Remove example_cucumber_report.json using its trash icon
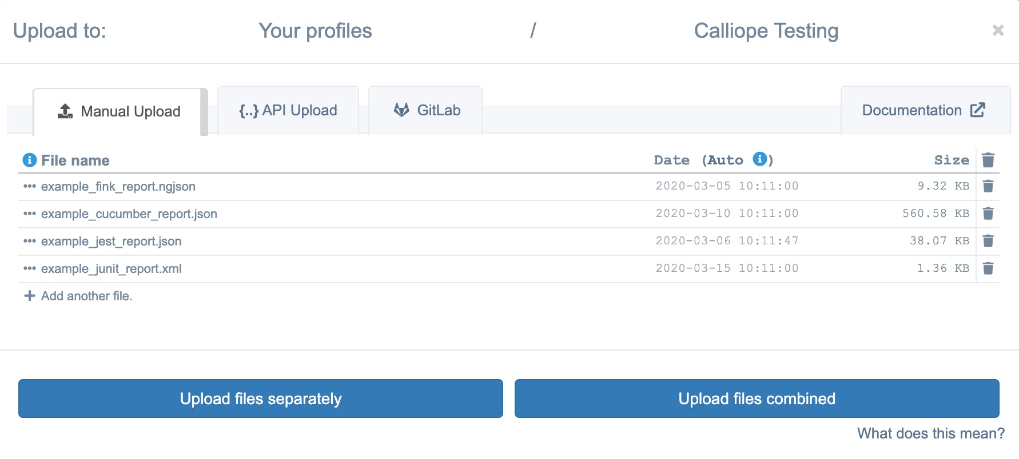 click(988, 214)
